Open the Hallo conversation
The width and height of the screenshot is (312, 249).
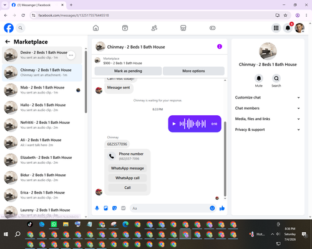[x=42, y=108]
